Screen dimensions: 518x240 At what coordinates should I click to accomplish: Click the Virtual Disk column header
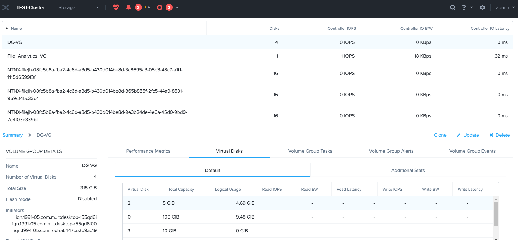coord(138,189)
